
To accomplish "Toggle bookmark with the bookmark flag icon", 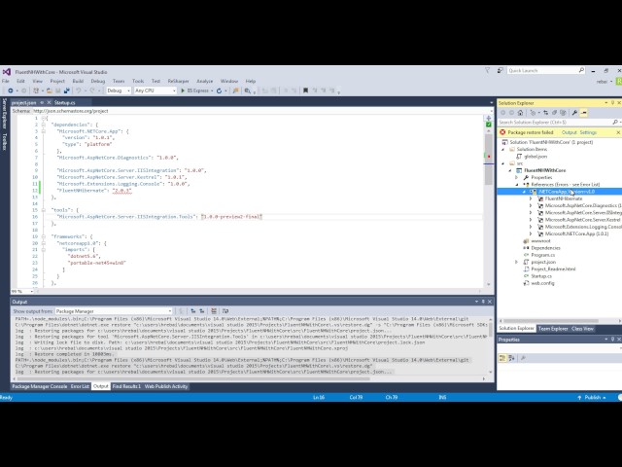I will pyautogui.click(x=305, y=90).
